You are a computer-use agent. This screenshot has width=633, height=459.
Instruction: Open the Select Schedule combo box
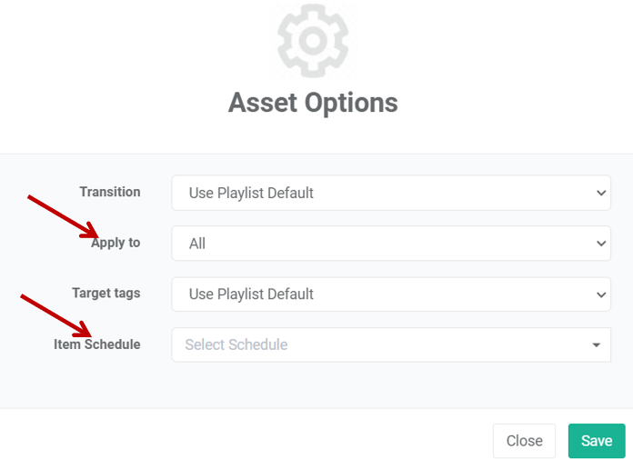(391, 344)
